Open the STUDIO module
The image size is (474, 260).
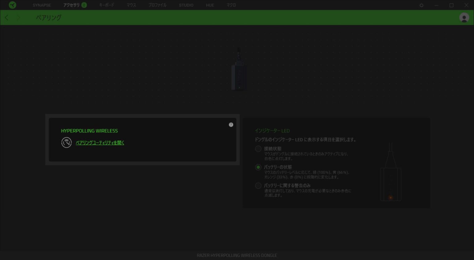(x=186, y=5)
